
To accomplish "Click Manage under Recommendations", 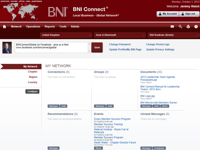I will click(53, 148).
